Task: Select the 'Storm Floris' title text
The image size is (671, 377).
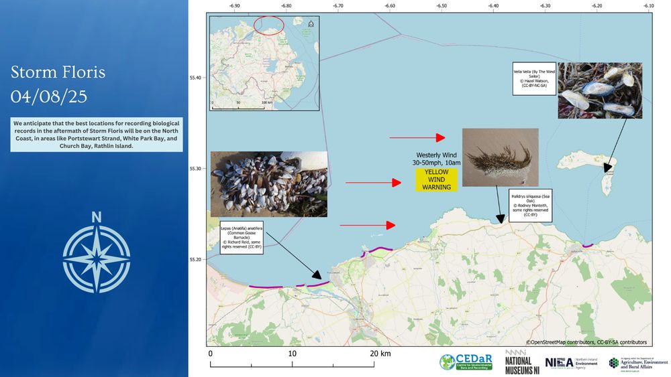Action: [x=58, y=72]
